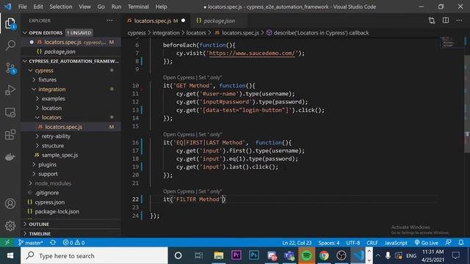470x264 pixels.
Task: Open notifications bell in status bar
Action: [x=461, y=243]
